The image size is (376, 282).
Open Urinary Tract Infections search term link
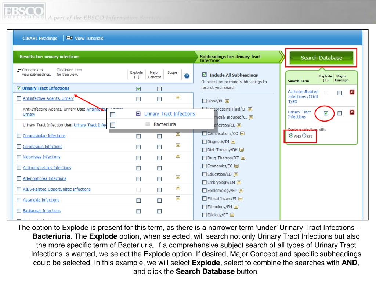[299, 115]
